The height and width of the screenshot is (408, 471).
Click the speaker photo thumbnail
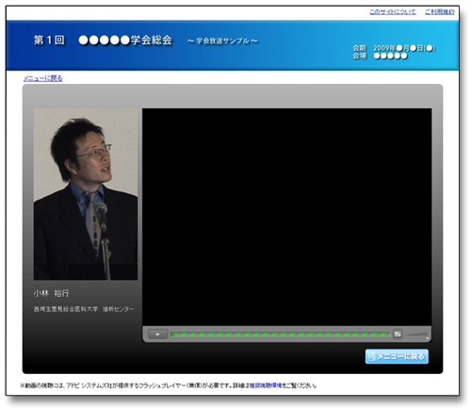[x=86, y=194]
